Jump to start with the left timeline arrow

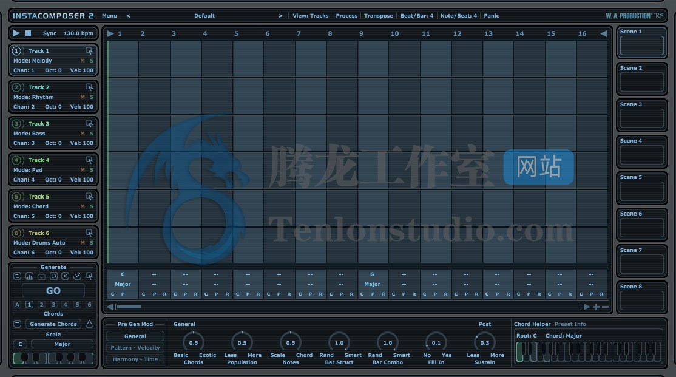click(x=110, y=33)
